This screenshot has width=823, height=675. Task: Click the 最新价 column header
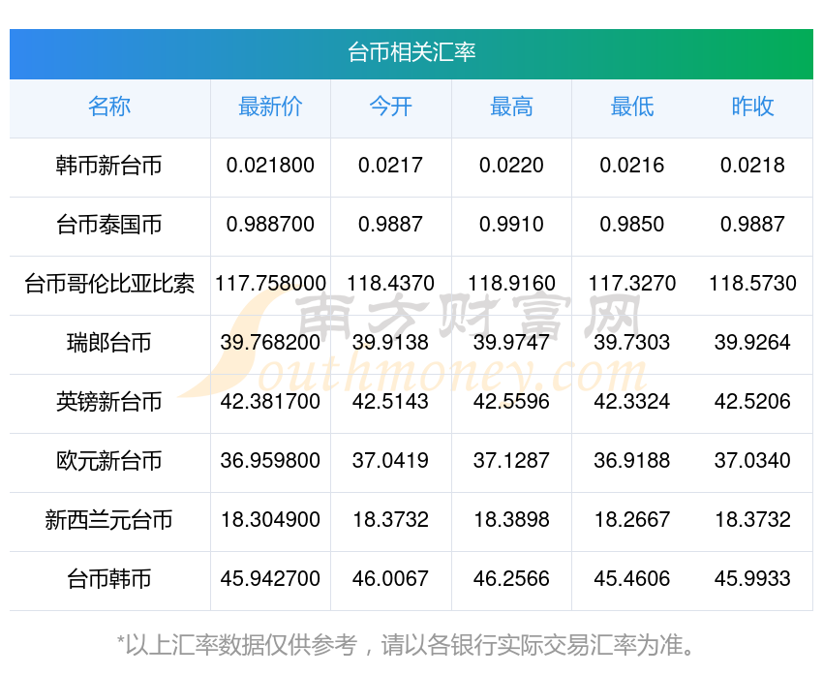[x=270, y=107]
